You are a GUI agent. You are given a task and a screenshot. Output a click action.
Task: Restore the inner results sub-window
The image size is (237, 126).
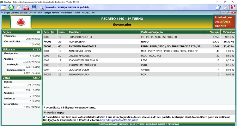[x=228, y=13]
